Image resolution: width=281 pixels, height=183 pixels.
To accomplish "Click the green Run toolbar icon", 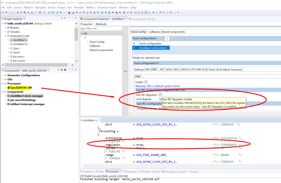I will [x=109, y=13].
